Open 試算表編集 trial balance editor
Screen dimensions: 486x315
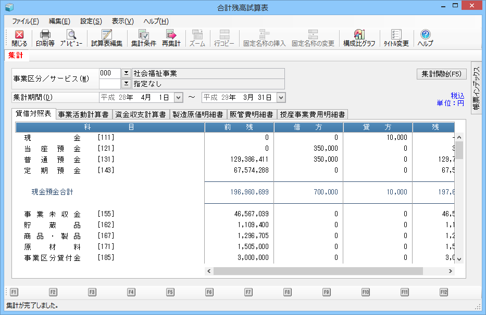(x=106, y=38)
